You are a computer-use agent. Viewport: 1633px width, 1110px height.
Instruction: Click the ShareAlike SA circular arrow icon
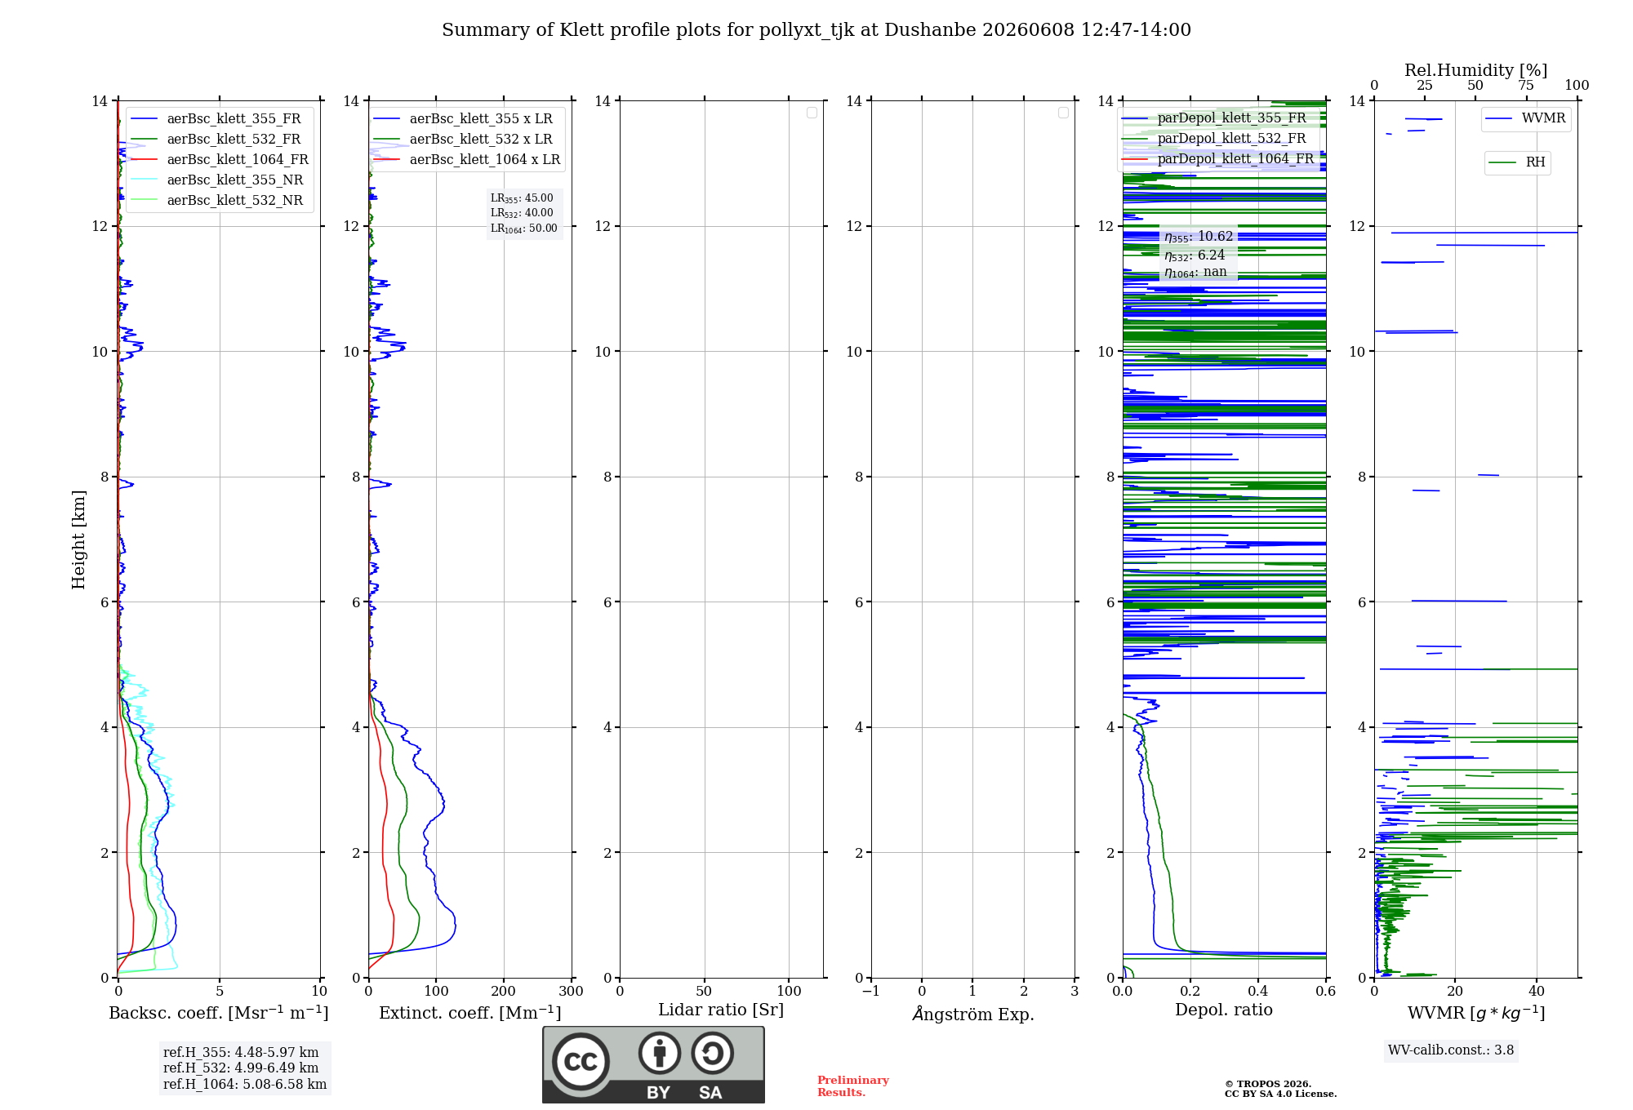point(712,1053)
